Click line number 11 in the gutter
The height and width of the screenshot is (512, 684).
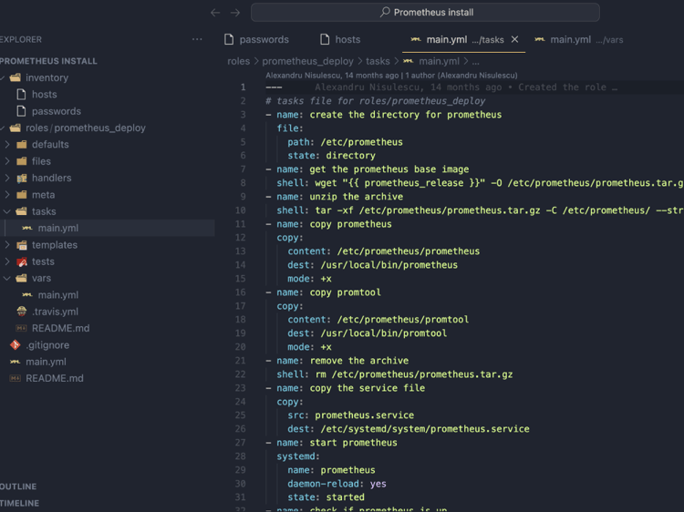[x=241, y=224]
